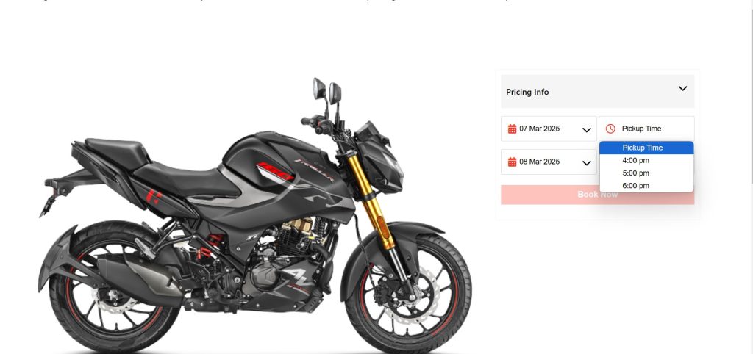Click the Pricing Info header label

point(527,92)
